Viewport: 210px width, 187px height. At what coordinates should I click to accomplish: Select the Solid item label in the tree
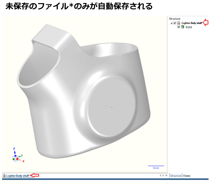click(189, 27)
